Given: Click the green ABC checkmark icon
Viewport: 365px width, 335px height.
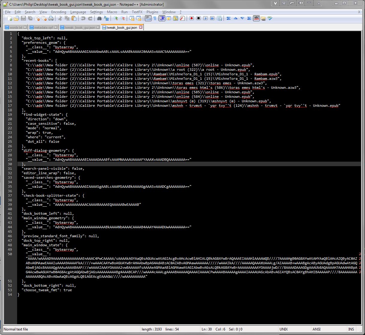Looking at the screenshot, I should point(270,19).
